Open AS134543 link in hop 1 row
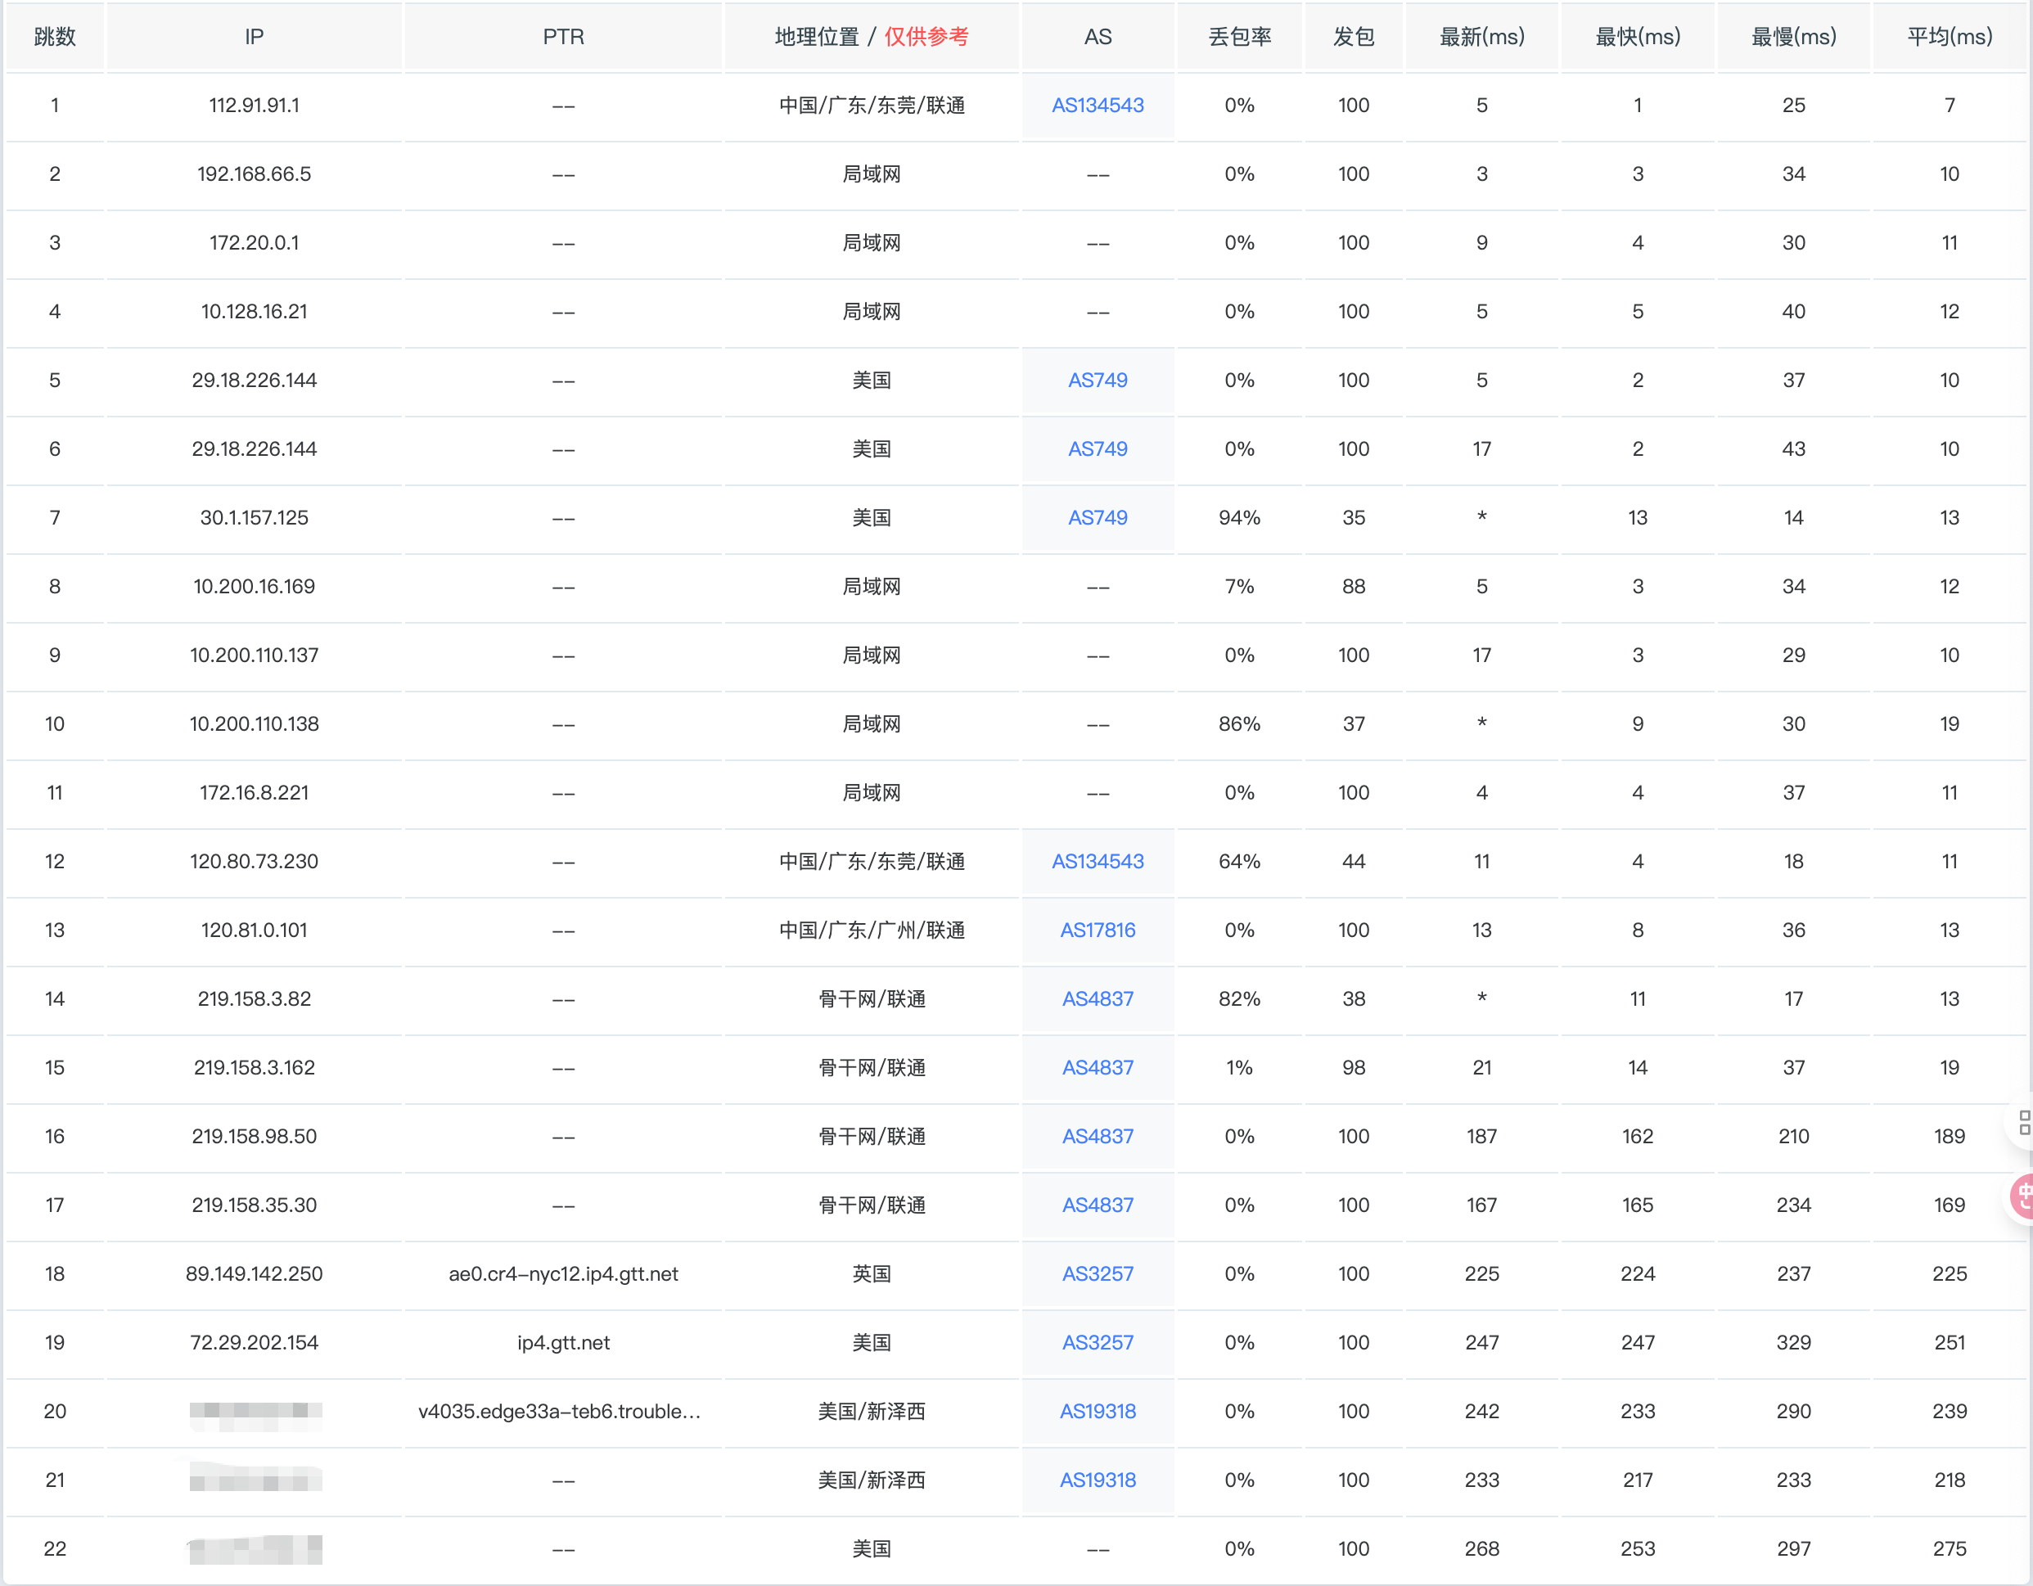The width and height of the screenshot is (2033, 1586). [x=1098, y=106]
